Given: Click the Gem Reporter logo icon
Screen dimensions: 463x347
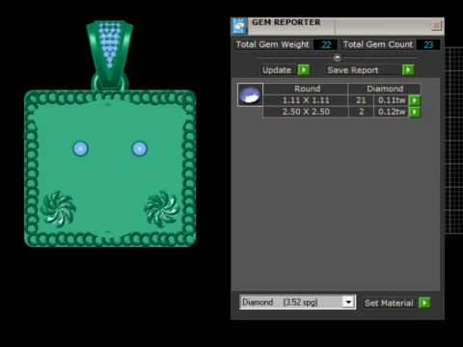Looking at the screenshot, I should [239, 26].
